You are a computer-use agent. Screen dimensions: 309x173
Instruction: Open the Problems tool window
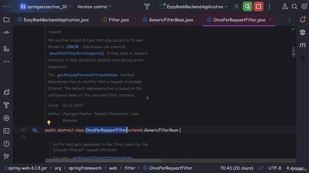6,144
